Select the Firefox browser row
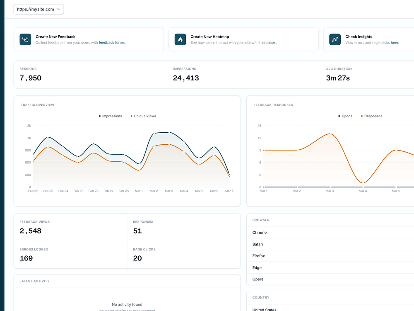 coord(330,256)
